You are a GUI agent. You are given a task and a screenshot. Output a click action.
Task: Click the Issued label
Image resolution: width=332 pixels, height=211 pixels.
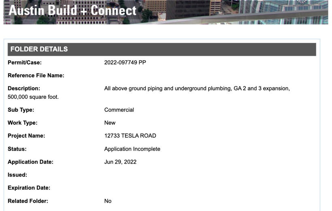[17, 175]
